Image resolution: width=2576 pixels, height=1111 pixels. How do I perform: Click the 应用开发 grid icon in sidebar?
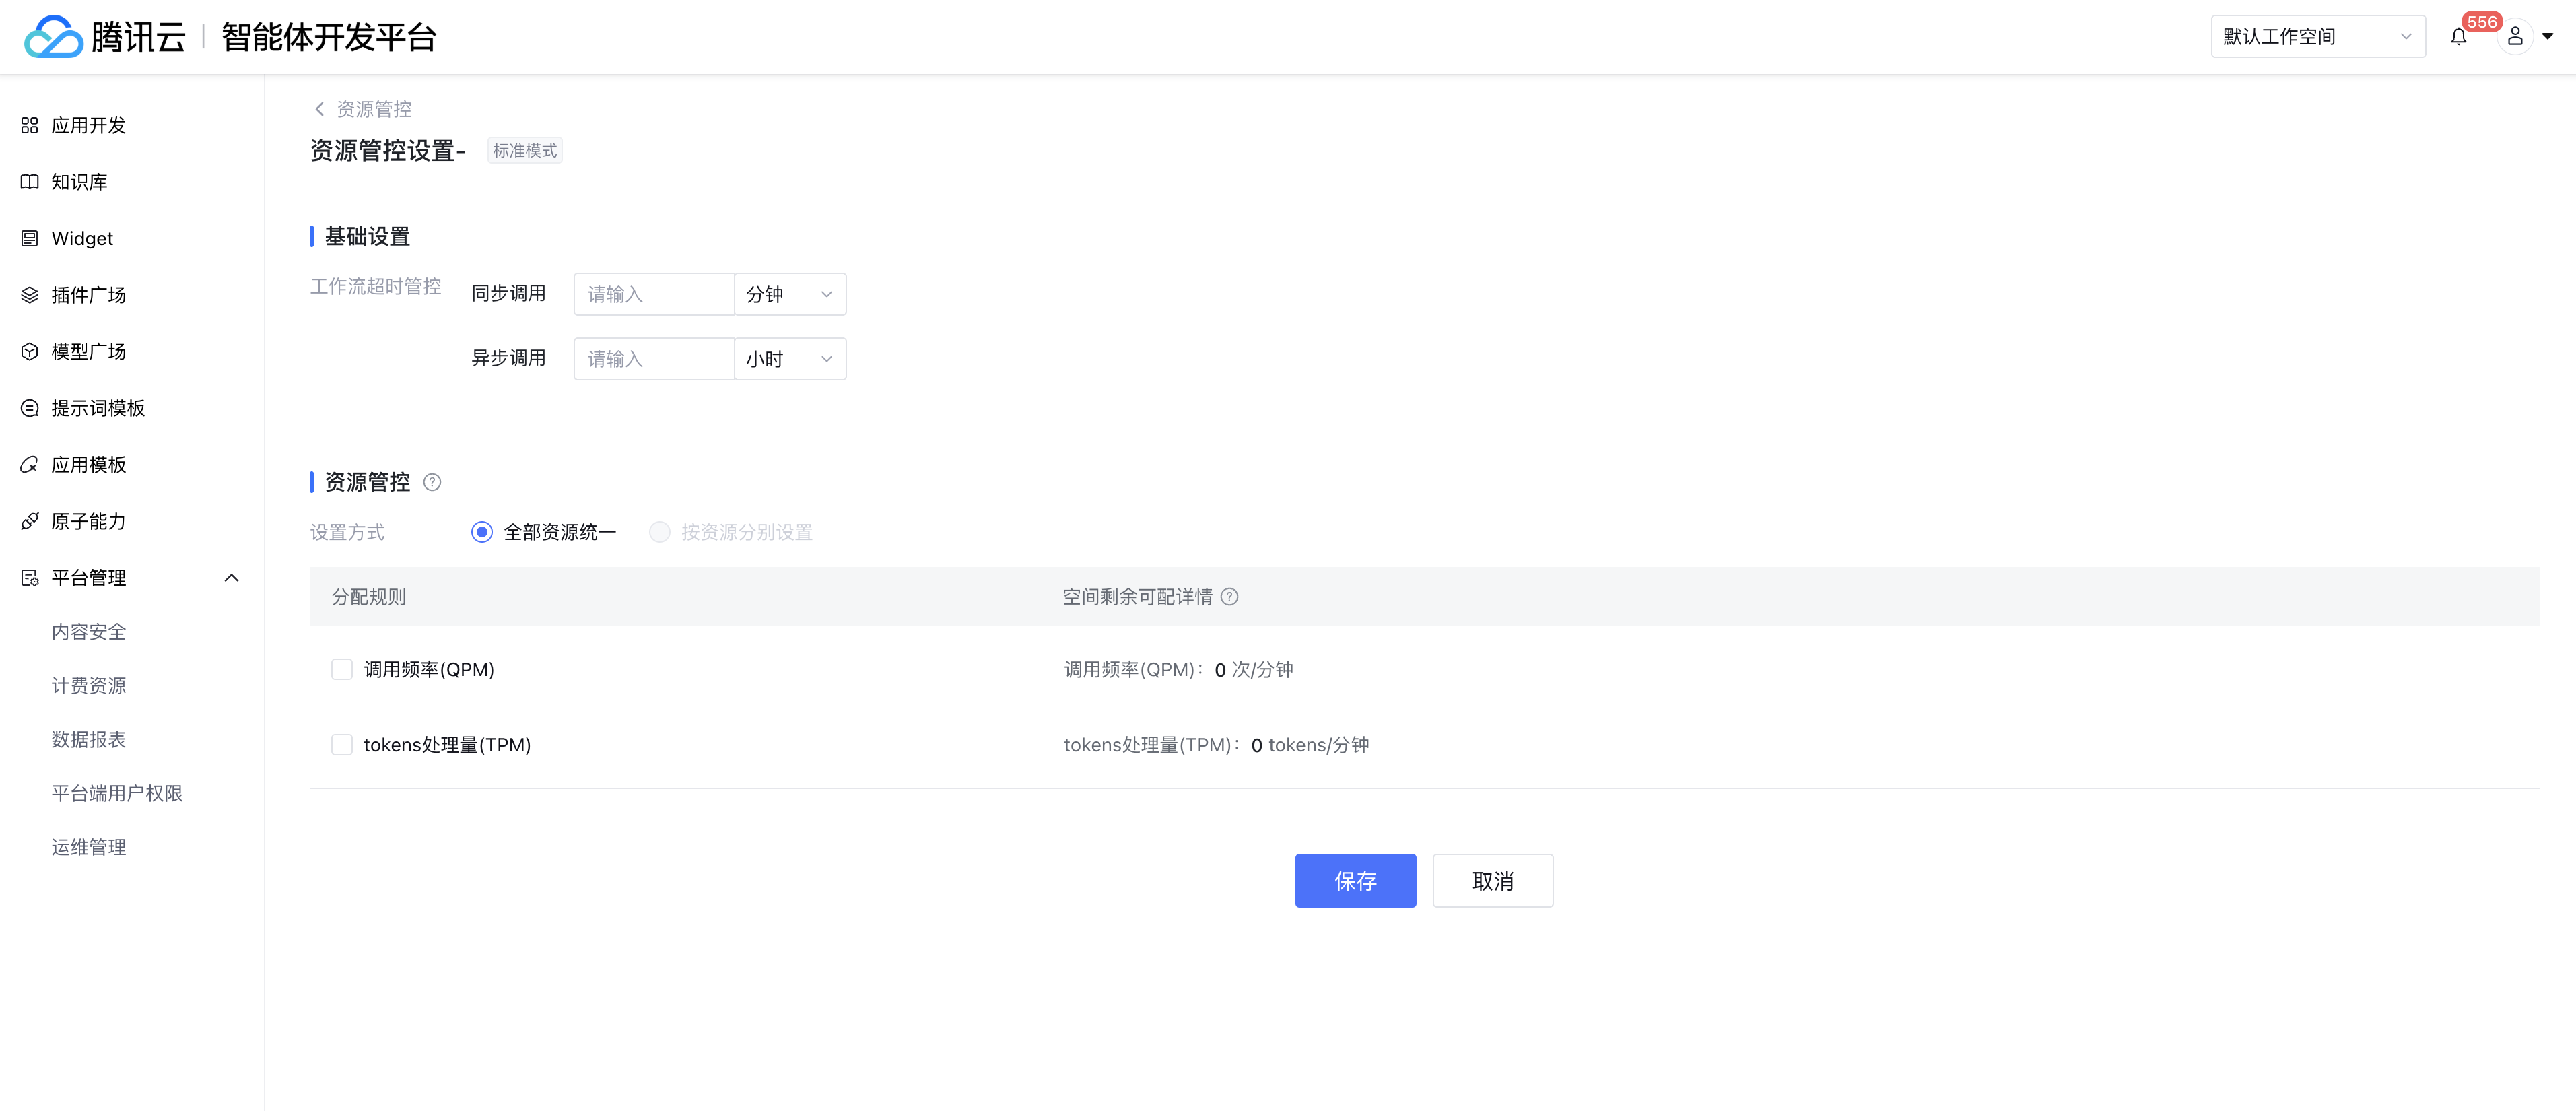[x=30, y=125]
